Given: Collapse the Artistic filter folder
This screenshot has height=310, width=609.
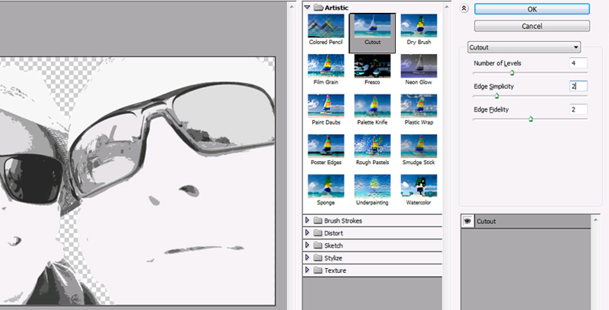Looking at the screenshot, I should pos(308,7).
